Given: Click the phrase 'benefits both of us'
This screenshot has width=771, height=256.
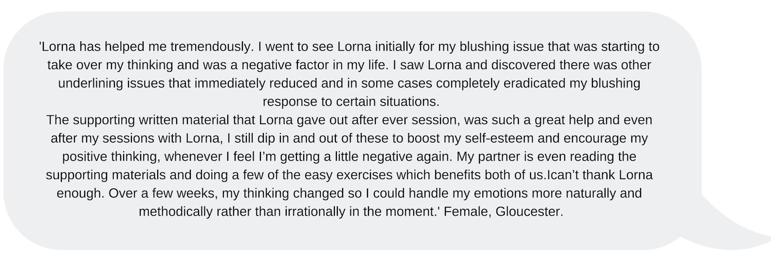Looking at the screenshot, I should pyautogui.click(x=485, y=175).
